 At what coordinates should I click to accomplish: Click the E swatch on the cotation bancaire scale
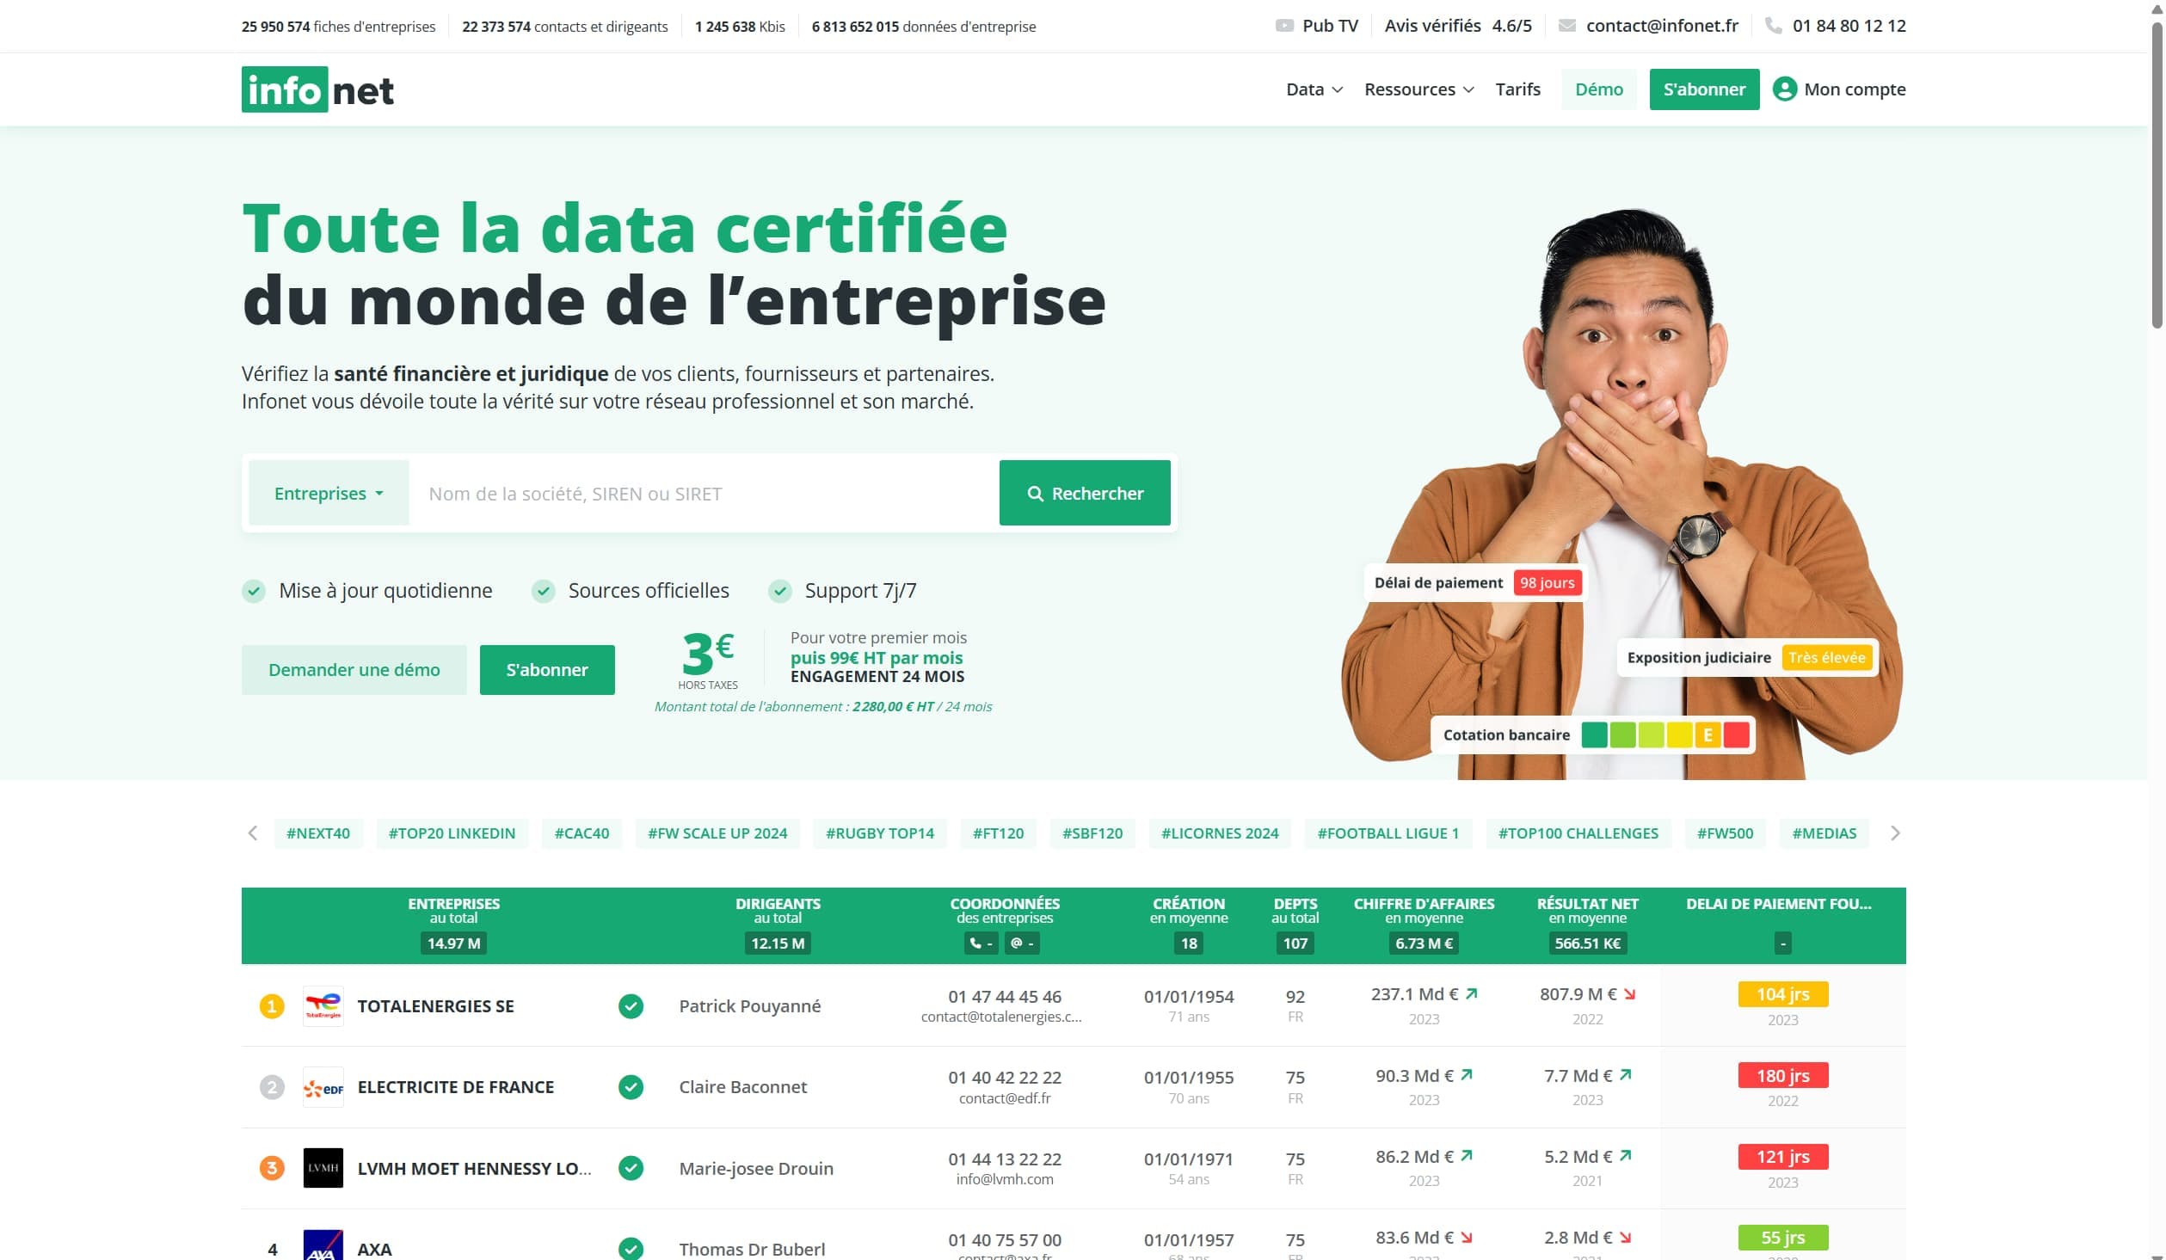[x=1707, y=734]
